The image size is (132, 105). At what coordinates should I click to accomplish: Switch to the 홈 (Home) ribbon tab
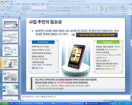(x=7, y=4)
